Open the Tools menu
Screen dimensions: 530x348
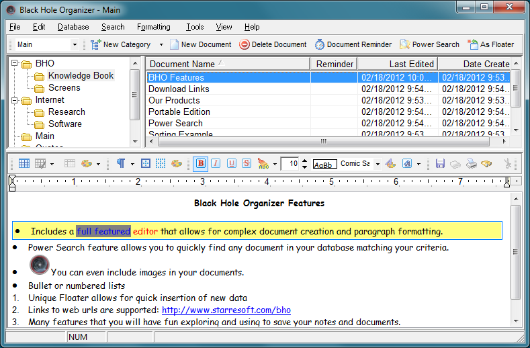click(195, 27)
